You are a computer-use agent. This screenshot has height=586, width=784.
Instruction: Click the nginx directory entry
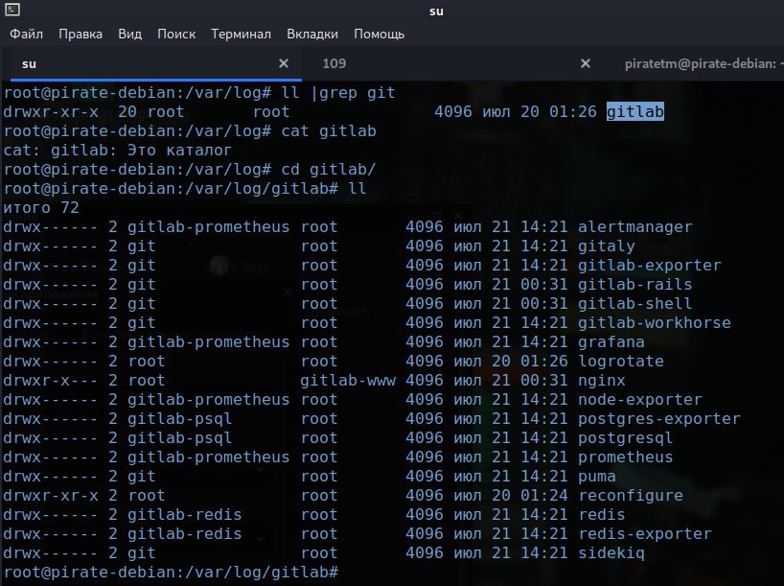pyautogui.click(x=602, y=381)
